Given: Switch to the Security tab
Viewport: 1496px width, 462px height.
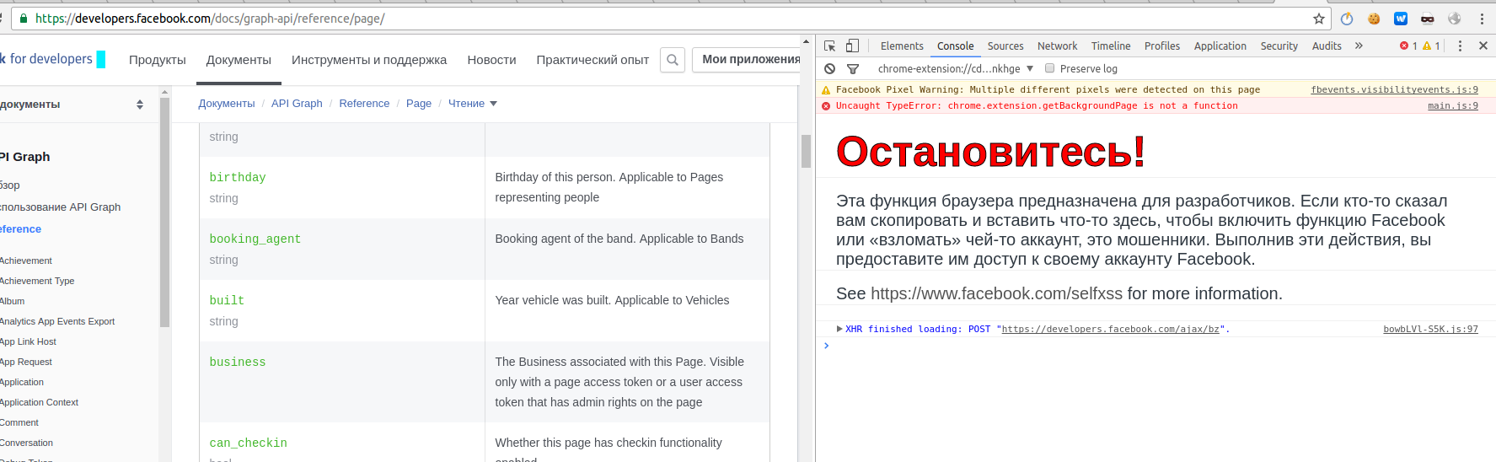Looking at the screenshot, I should click(1279, 46).
